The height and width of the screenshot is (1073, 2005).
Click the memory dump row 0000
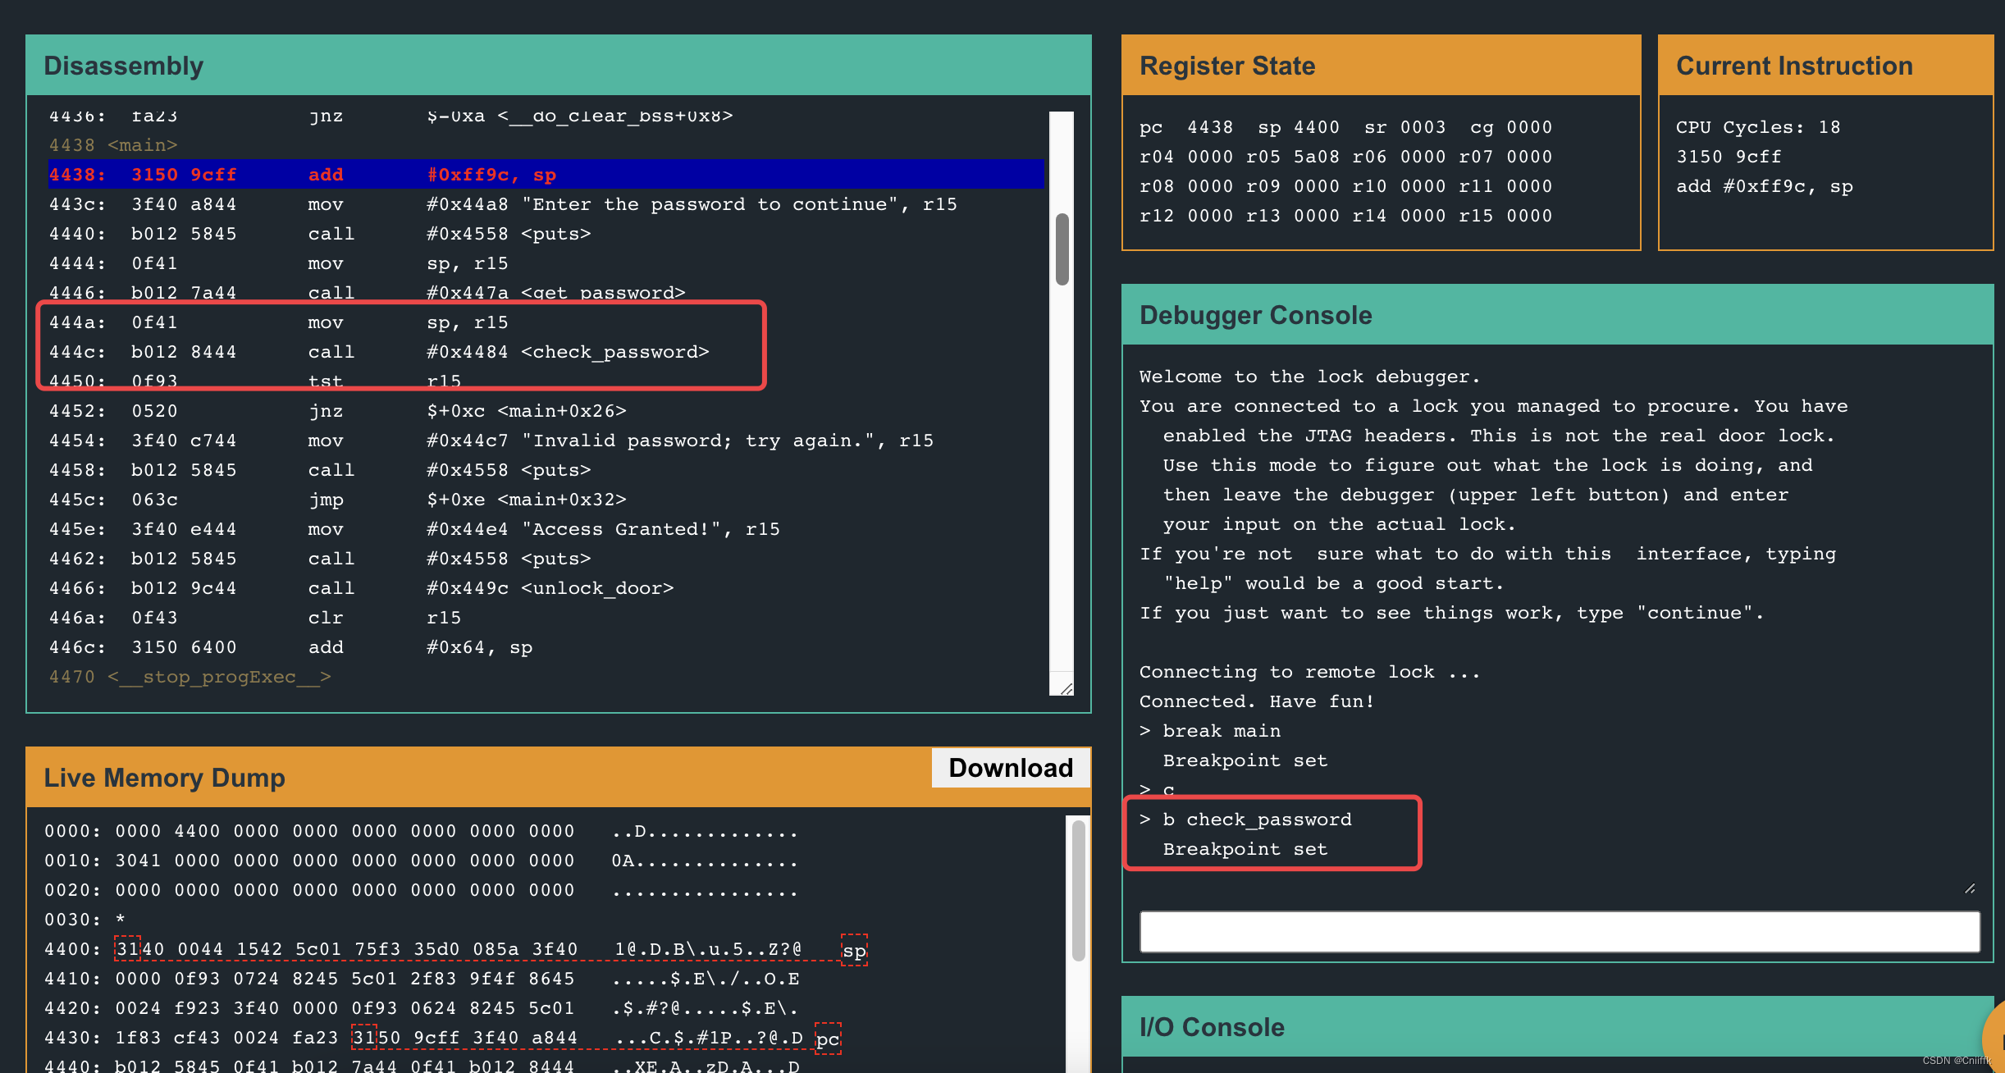pyautogui.click(x=422, y=831)
